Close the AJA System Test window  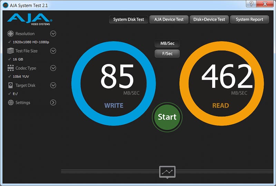coord(265,4)
